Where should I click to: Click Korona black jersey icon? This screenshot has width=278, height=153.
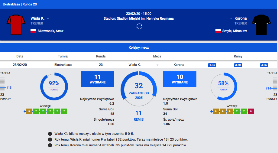(x=261, y=25)
